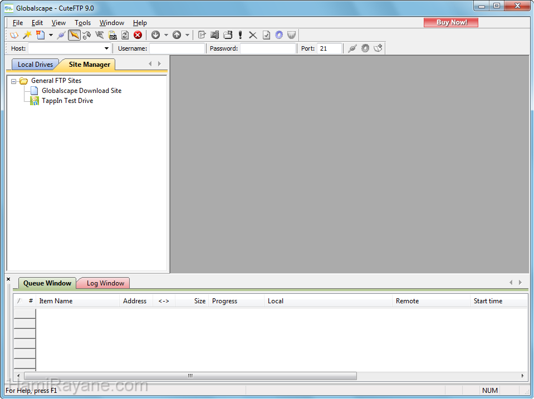
Task: Select the General FTP Sites folder
Action: click(x=56, y=81)
